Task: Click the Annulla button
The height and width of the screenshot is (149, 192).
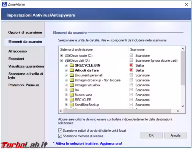Action: coord(175,135)
